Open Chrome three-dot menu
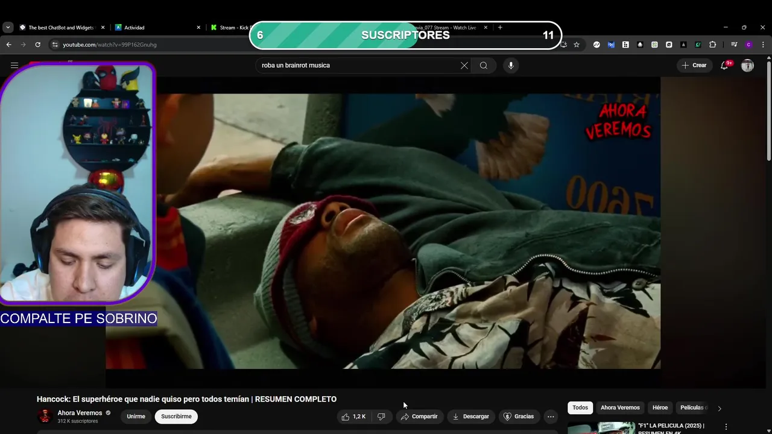772x434 pixels. tap(763, 45)
